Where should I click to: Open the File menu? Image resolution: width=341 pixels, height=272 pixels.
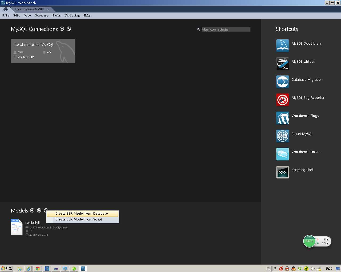click(x=6, y=16)
